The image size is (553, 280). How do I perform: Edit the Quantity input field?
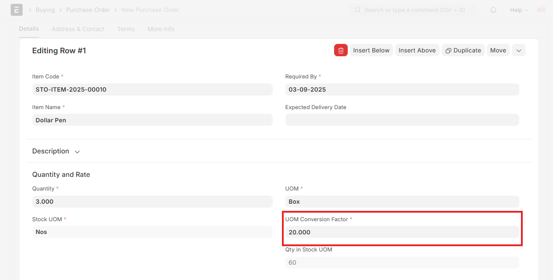(152, 202)
